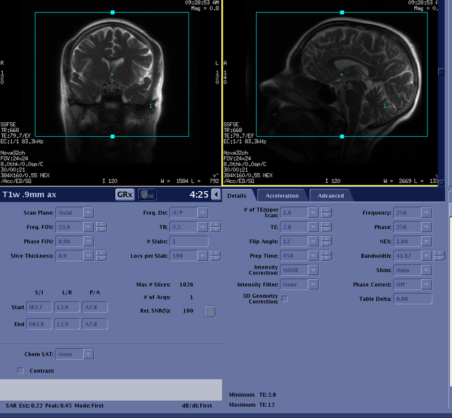This screenshot has height=418, width=452.
Task: Click the scan time 4:25 readout
Action: coord(199,195)
